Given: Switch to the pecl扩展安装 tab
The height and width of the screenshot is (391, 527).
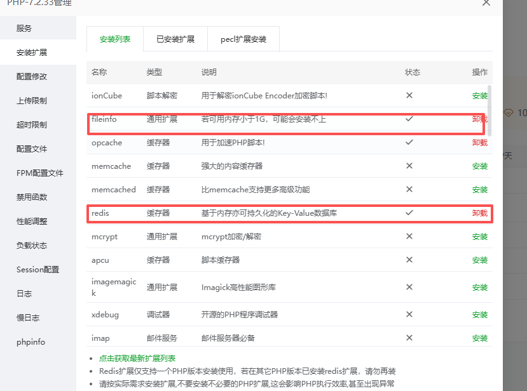Looking at the screenshot, I should pyautogui.click(x=243, y=39).
